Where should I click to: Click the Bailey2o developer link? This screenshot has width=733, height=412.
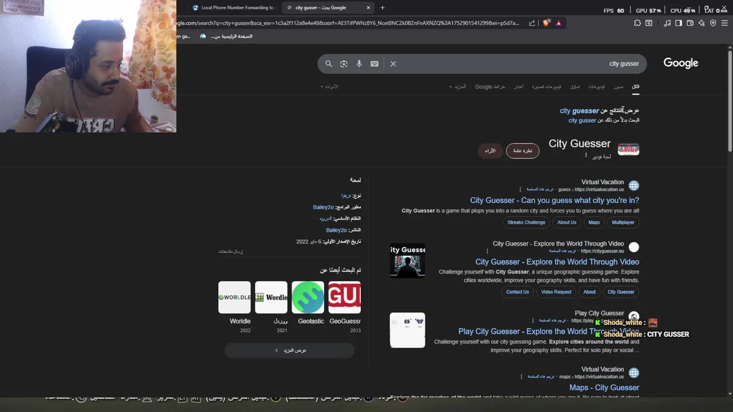(x=323, y=207)
